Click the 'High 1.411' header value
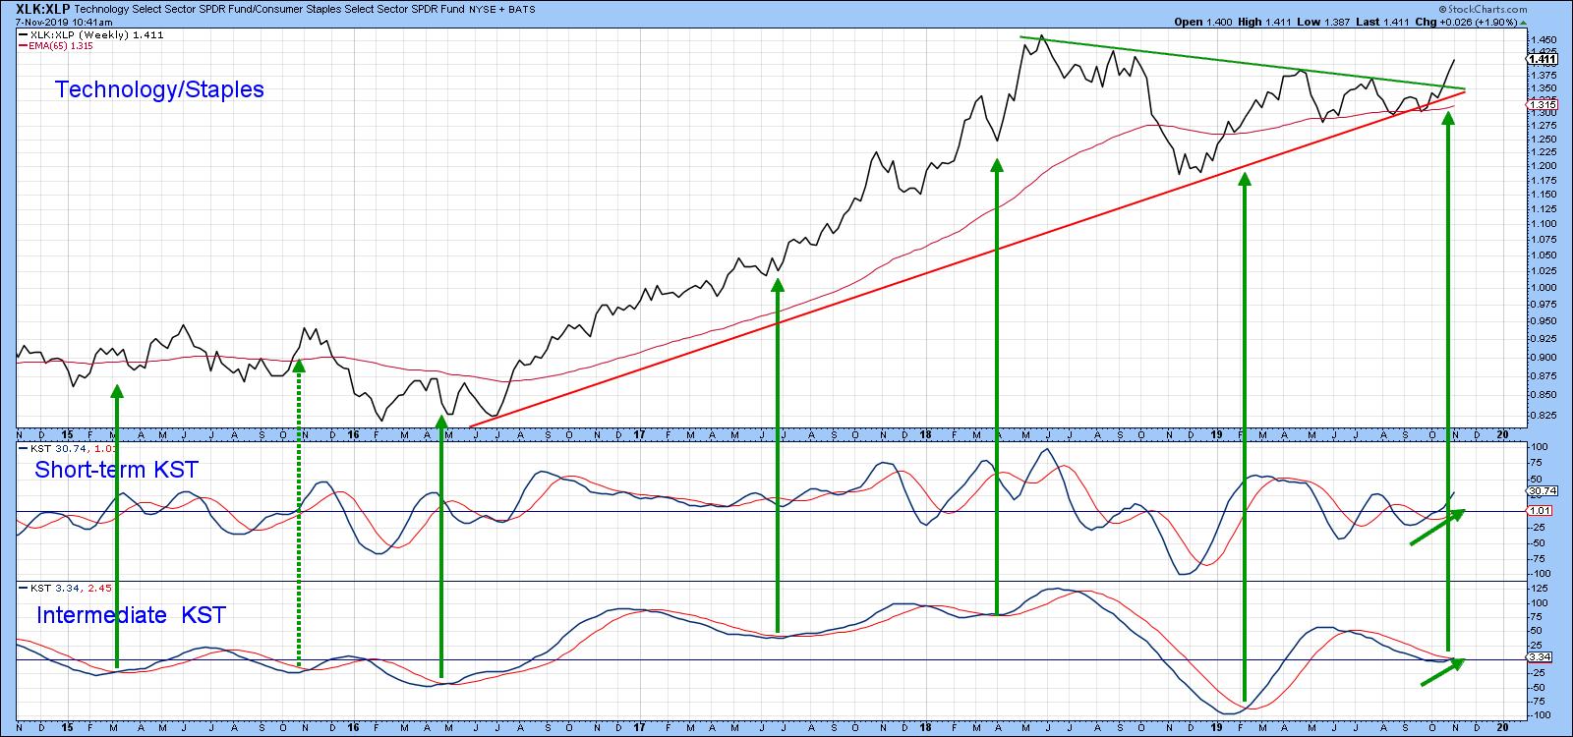Viewport: 1573px width, 737px height. 1266,21
